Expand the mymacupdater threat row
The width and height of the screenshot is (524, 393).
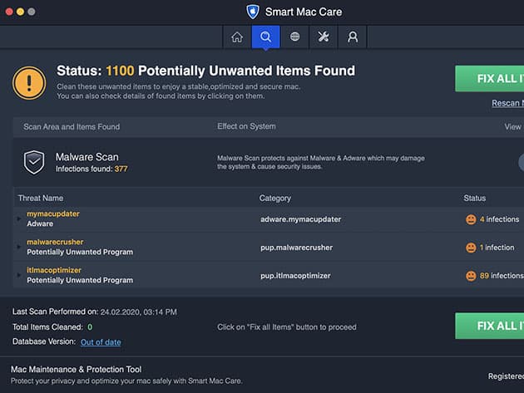(x=19, y=219)
